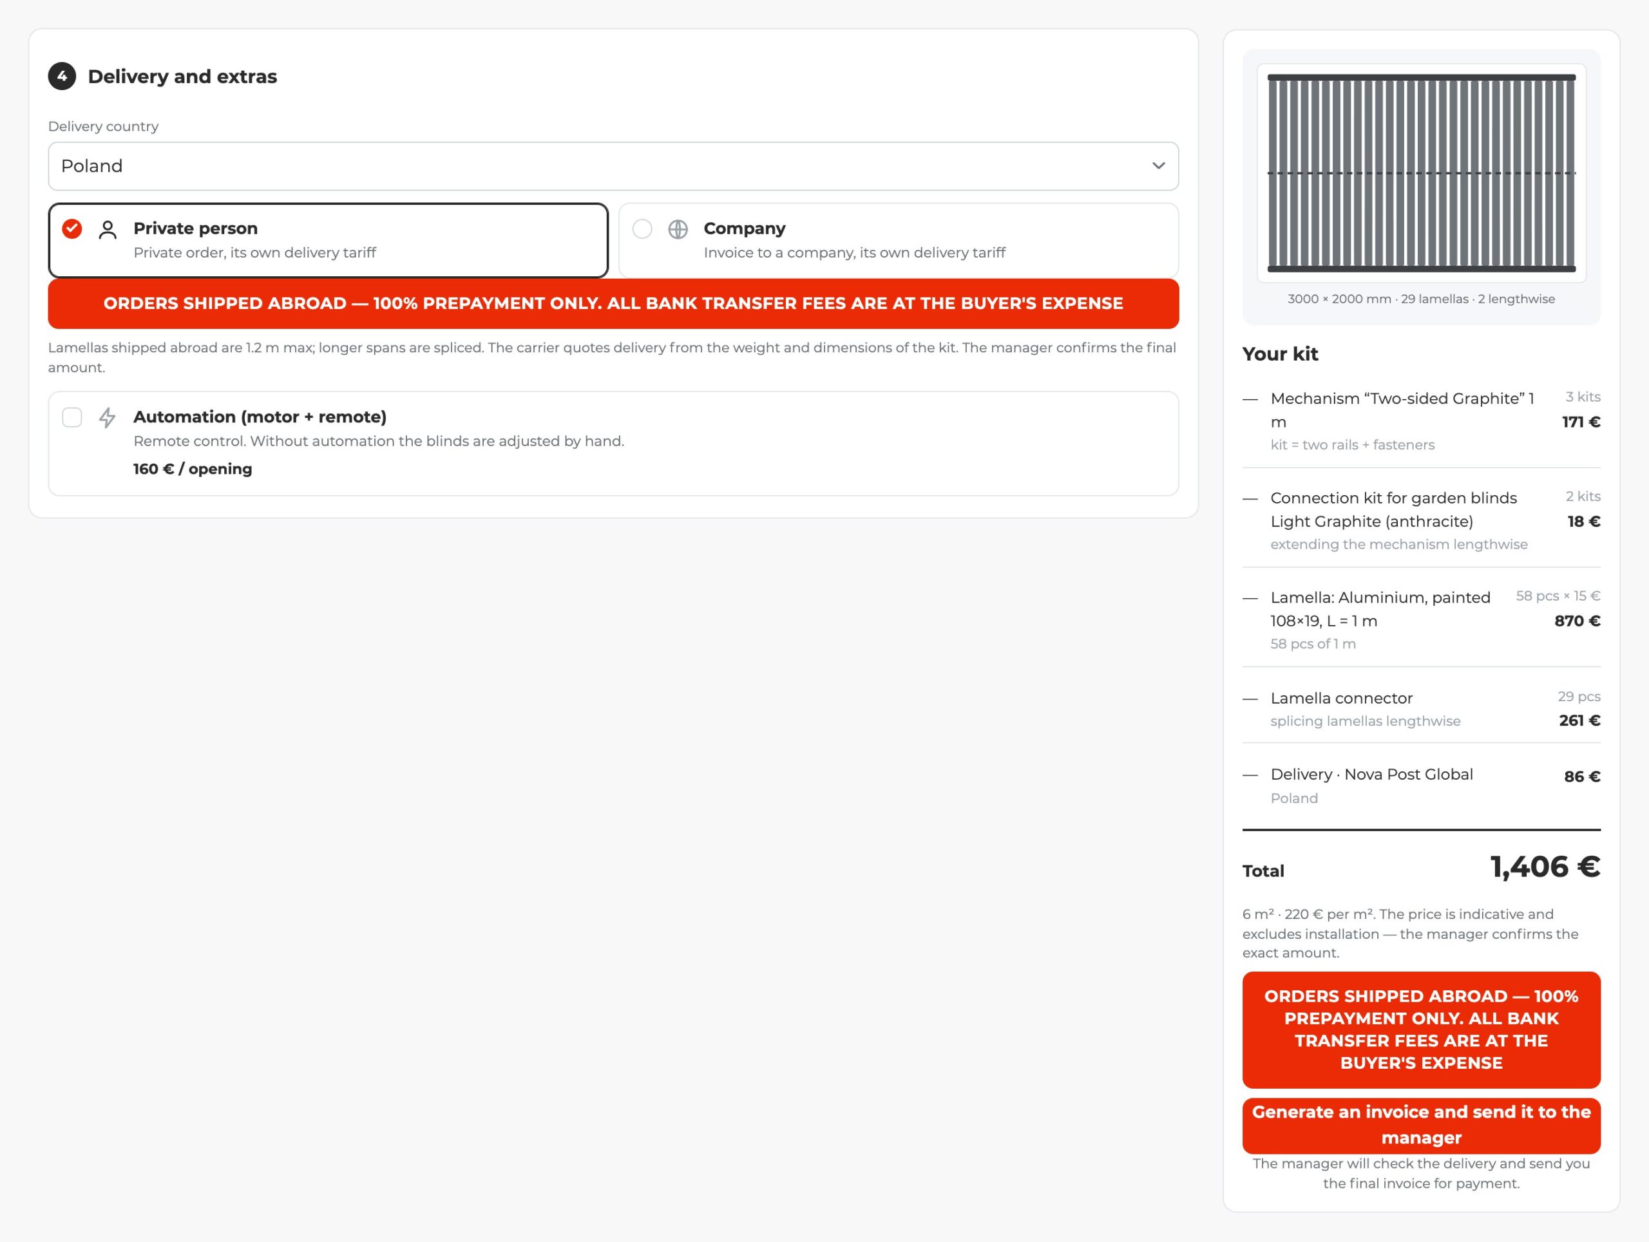1649x1242 pixels.
Task: Open the Delivery country dropdown showing Poland
Action: point(613,166)
